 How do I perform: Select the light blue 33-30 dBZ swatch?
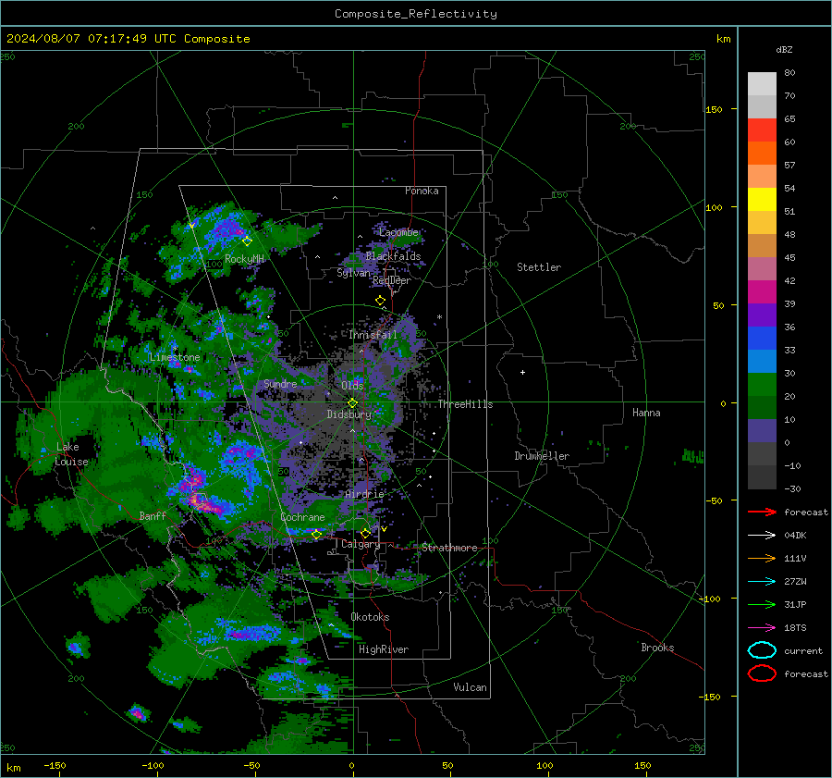762,362
